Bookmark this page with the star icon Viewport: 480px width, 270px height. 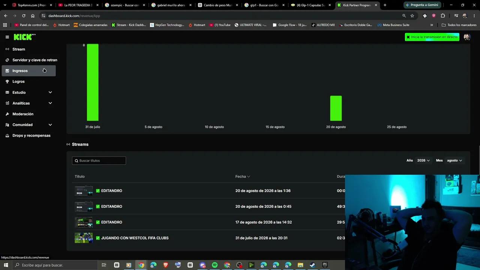point(412,16)
